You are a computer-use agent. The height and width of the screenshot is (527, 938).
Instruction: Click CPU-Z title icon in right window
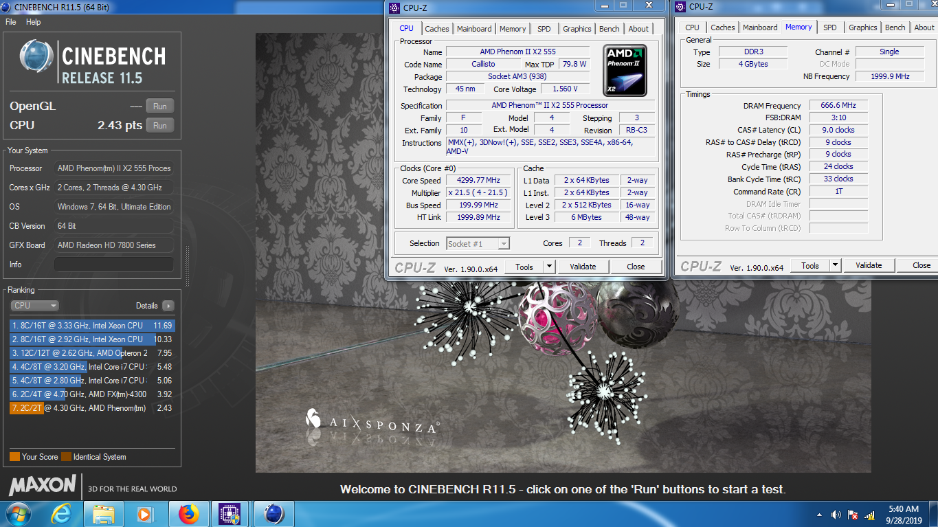pos(680,7)
